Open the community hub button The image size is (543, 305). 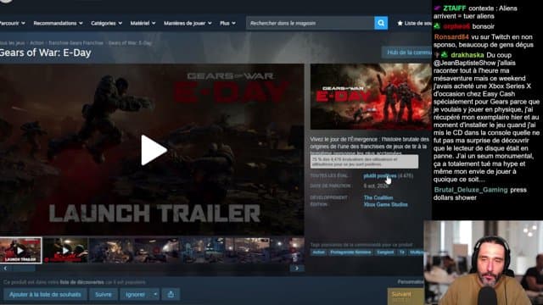pyautogui.click(x=407, y=53)
